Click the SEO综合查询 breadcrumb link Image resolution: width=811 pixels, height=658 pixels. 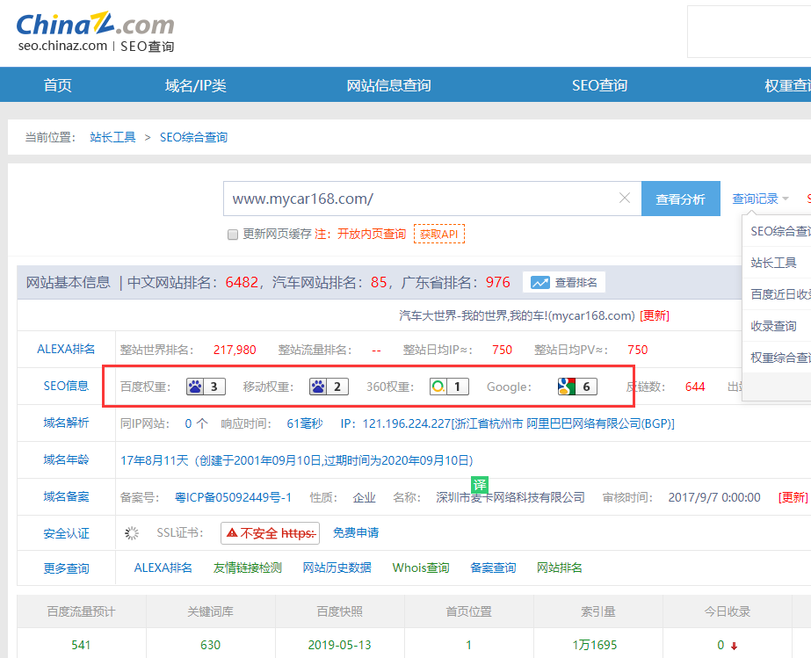tap(193, 137)
